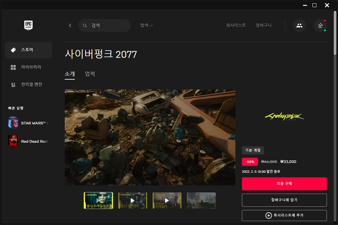Click the yellow 사이버펑크 game logo

284,117
